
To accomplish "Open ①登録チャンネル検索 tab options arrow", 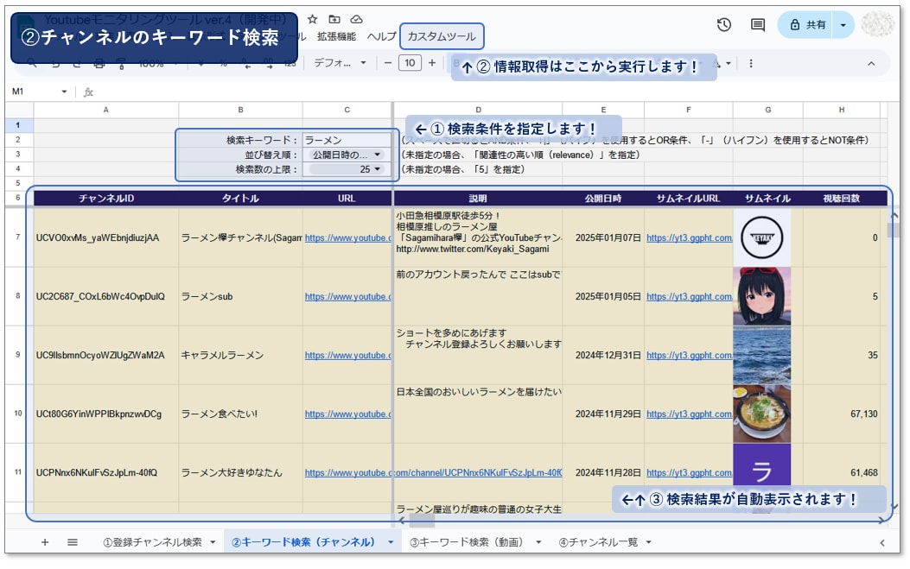I will 213,542.
